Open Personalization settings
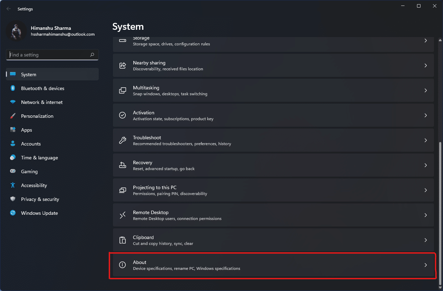Image resolution: width=443 pixels, height=291 pixels. [52, 116]
